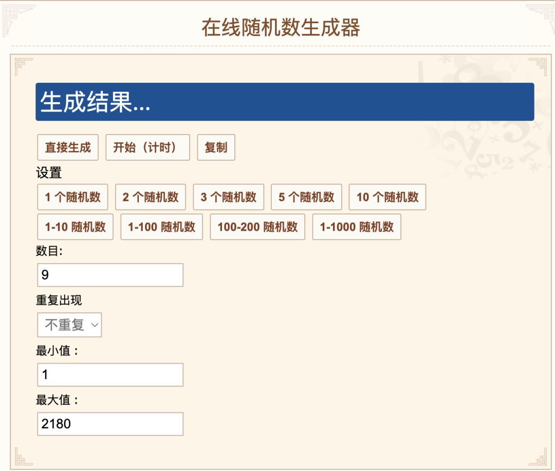Screen dimensions: 555x471
Task: Click the 直接生成 button
Action: tap(68, 147)
